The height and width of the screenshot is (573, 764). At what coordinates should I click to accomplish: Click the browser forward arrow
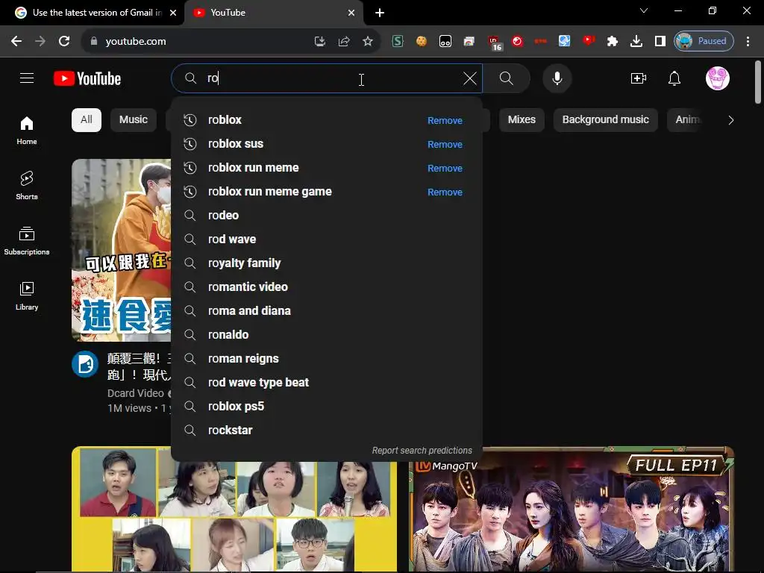(x=40, y=42)
